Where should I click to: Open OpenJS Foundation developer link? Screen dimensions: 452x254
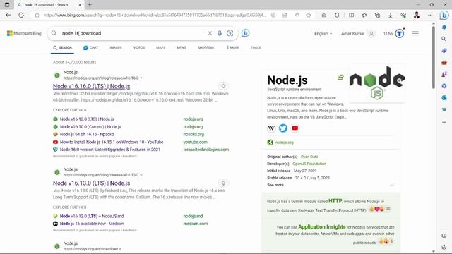tap(309, 164)
